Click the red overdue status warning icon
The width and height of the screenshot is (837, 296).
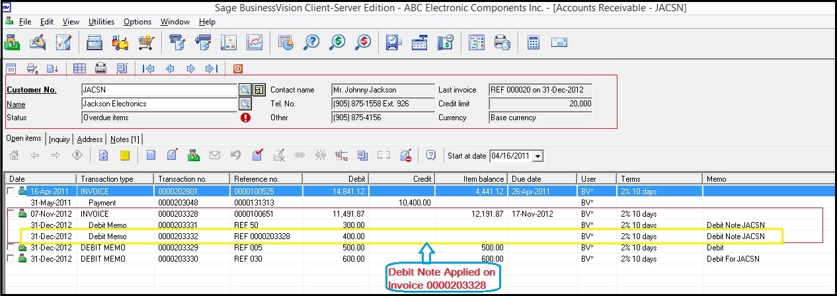tap(246, 118)
